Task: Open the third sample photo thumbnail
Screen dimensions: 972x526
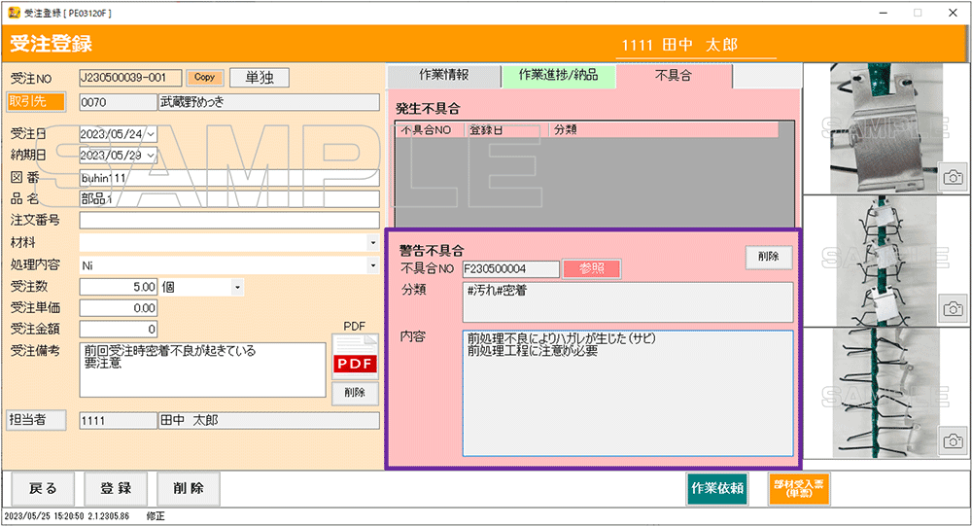Action: pyautogui.click(x=885, y=393)
